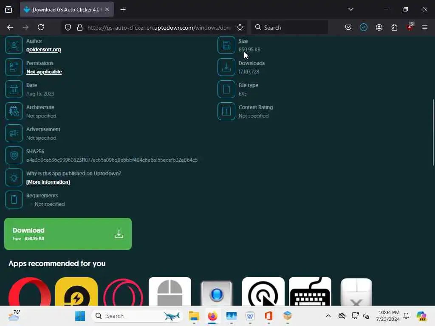This screenshot has width=435, height=326.
Task: Select the Download GS Auto Clicker tab
Action: pos(67,9)
